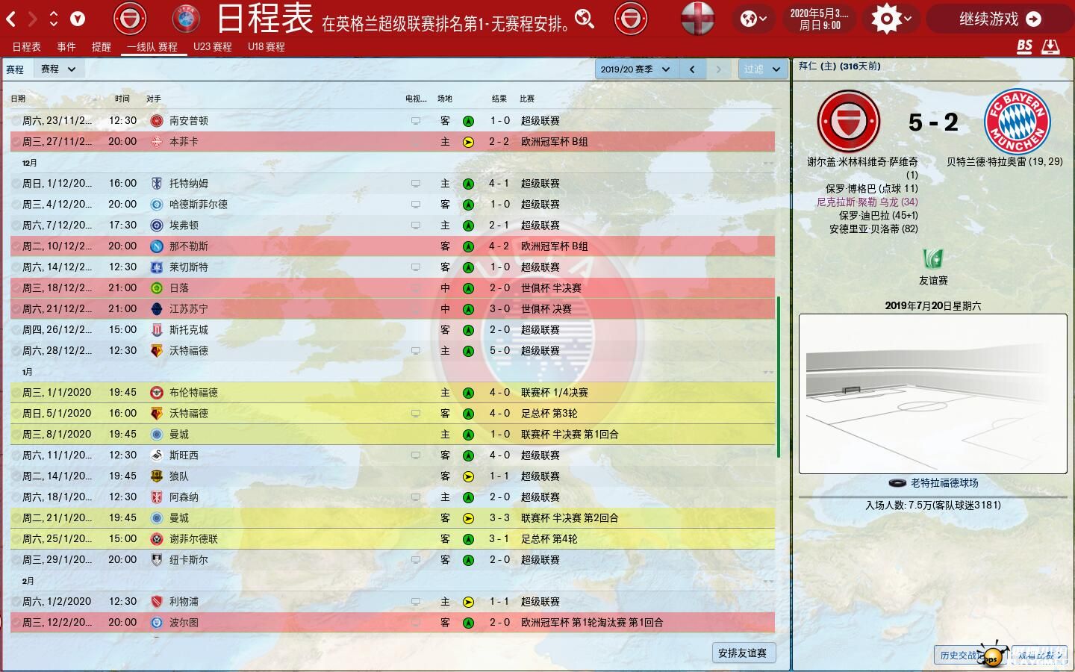Click the FC Bayern München crest

[x=1017, y=122]
